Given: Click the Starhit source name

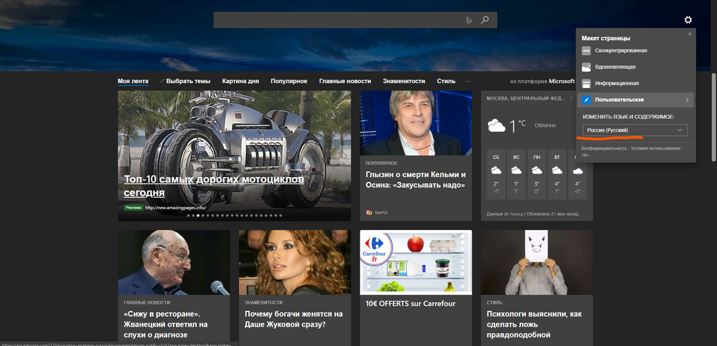Looking at the screenshot, I should click(380, 212).
